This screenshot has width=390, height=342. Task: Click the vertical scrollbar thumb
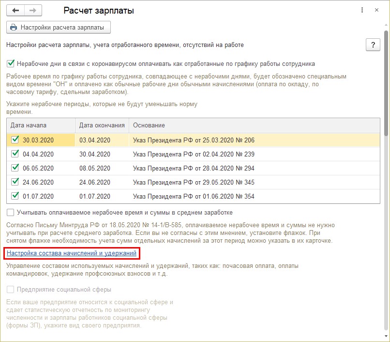pos(386,83)
